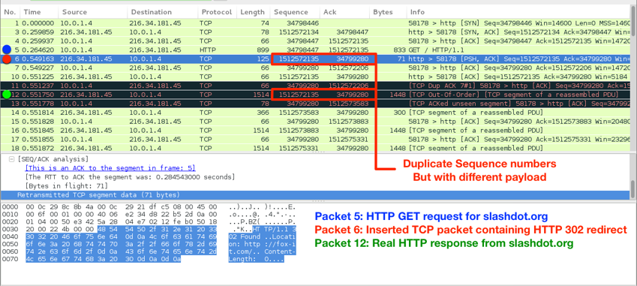Click the ASCII text 't.com/.. Content-'
The width and height of the screenshot is (637, 286).
[x=263, y=251]
